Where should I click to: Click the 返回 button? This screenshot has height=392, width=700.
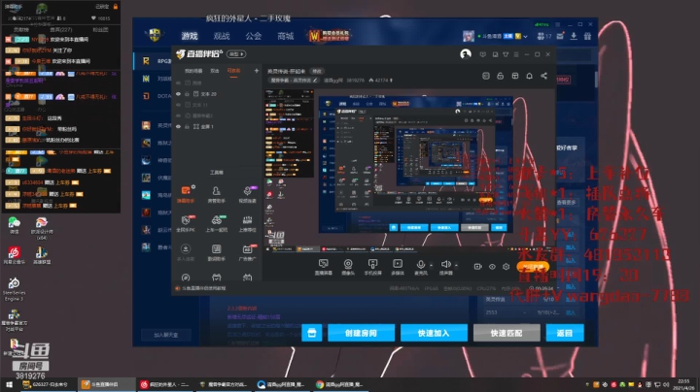[565, 333]
